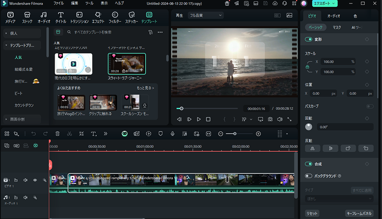Toggle the バックグラウンド (Background) switch
Image resolution: width=382 pixels, height=219 pixels.
(308, 176)
